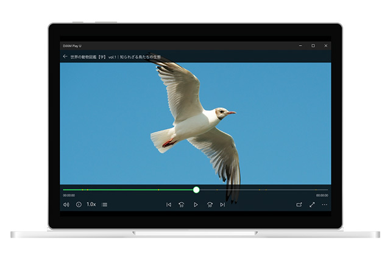Mute audio with the speaker icon
The height and width of the screenshot is (260, 390).
tap(66, 205)
